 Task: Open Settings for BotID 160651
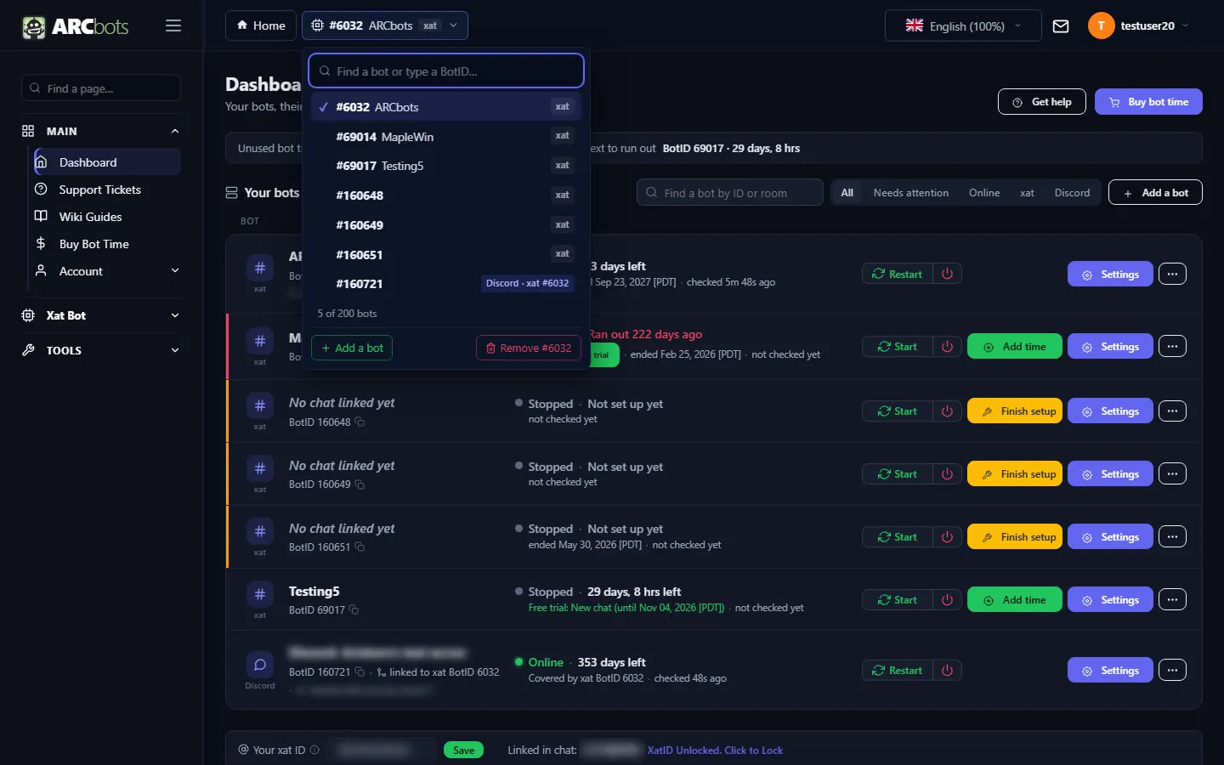(1110, 537)
